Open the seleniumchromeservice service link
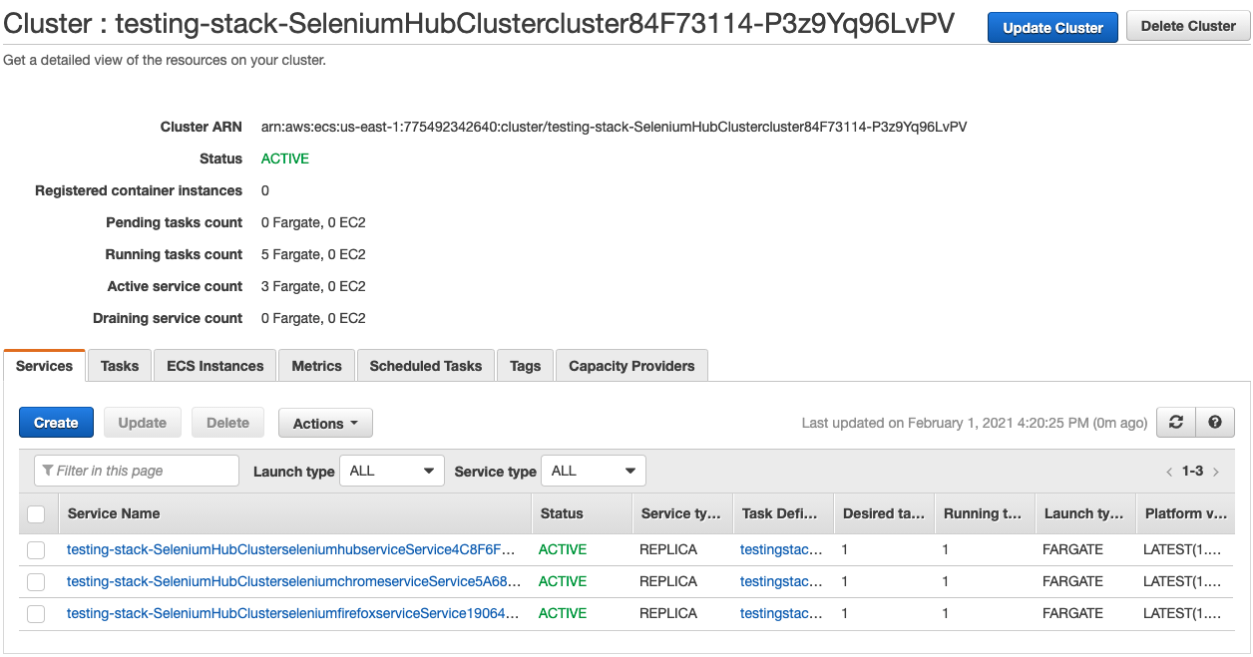1253x657 pixels. (293, 581)
